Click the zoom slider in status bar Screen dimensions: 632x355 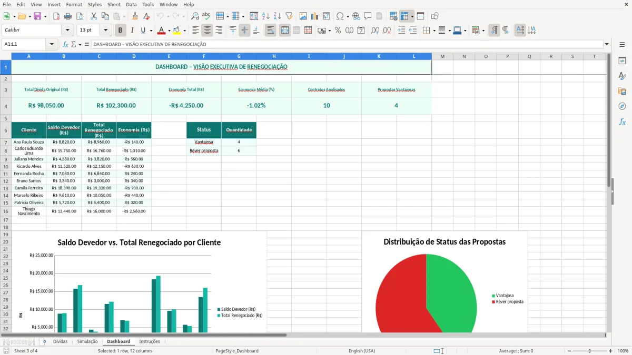590,351
